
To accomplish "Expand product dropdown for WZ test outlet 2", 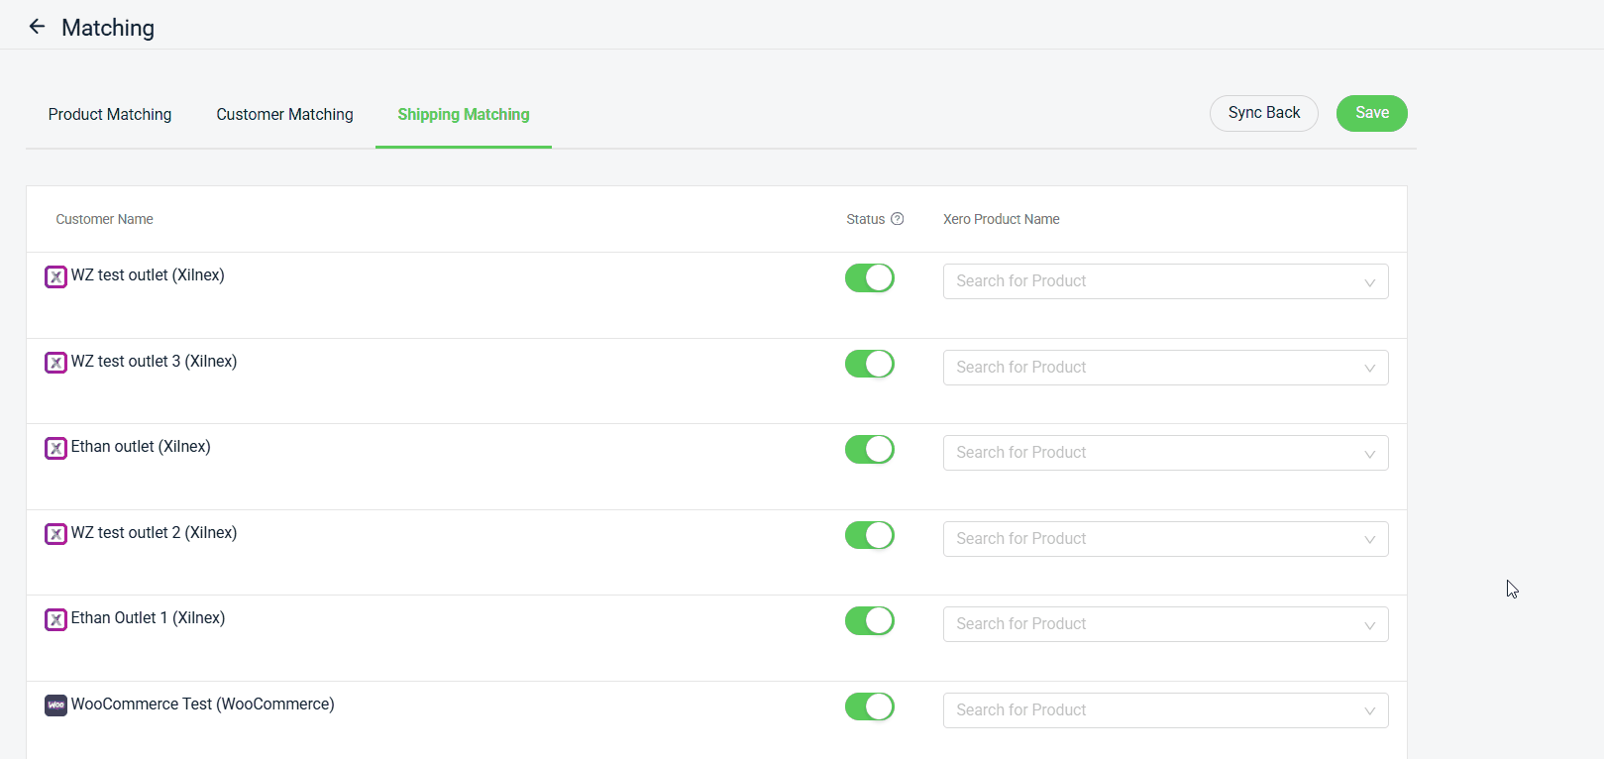I will [x=1165, y=539].
